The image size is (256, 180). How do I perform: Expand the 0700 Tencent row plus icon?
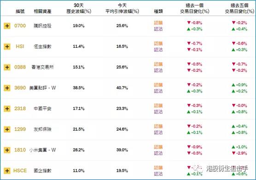pos(7,26)
